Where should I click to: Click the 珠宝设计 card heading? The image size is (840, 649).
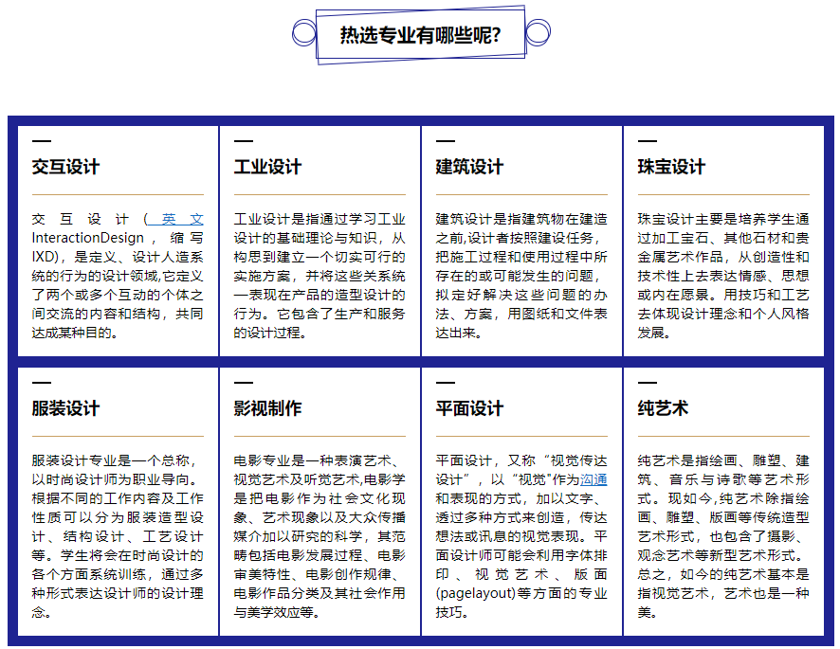671,167
